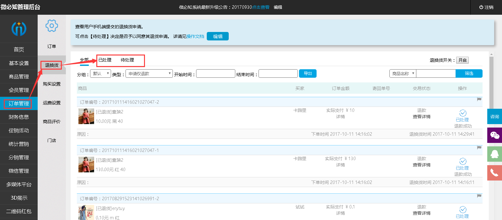Open the WeChat floating contact icon
The image size is (502, 220).
[x=494, y=135]
